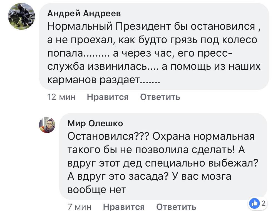Screen dimensions: 278x211
Task: Click the word 'Нормальный' starting first comment
Action: (x=80, y=26)
